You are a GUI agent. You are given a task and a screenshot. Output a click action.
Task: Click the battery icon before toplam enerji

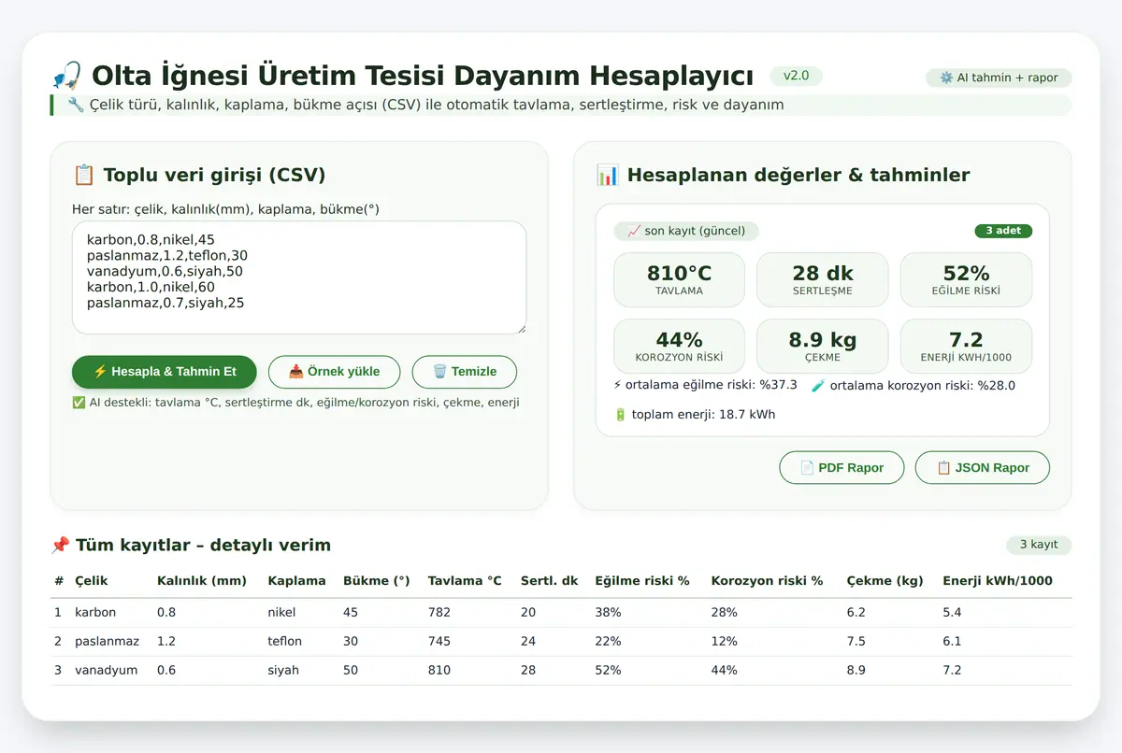(x=620, y=415)
